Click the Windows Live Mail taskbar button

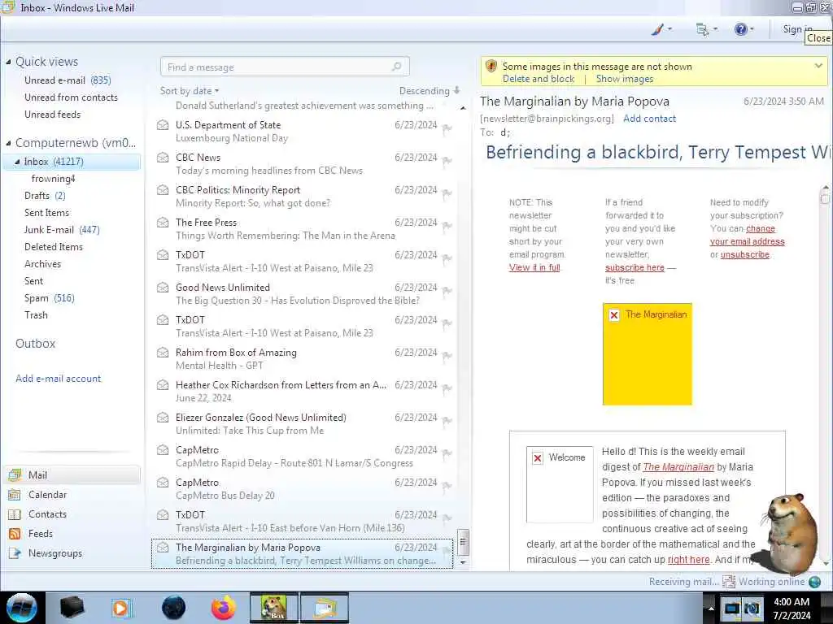point(325,608)
